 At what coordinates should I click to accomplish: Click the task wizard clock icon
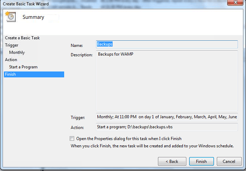[x=10, y=17]
